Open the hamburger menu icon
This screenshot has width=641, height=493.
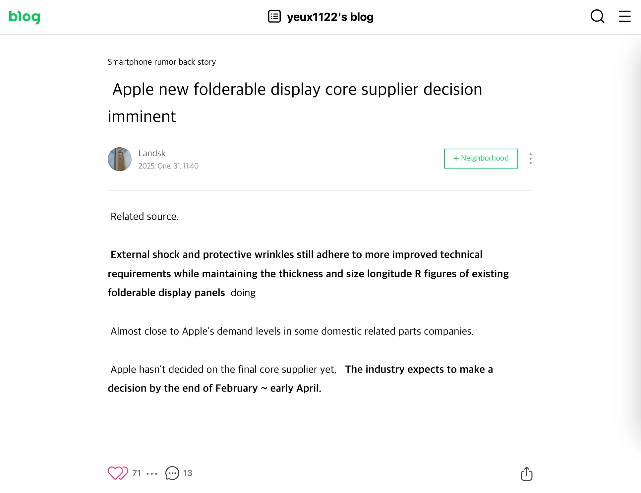coord(624,17)
